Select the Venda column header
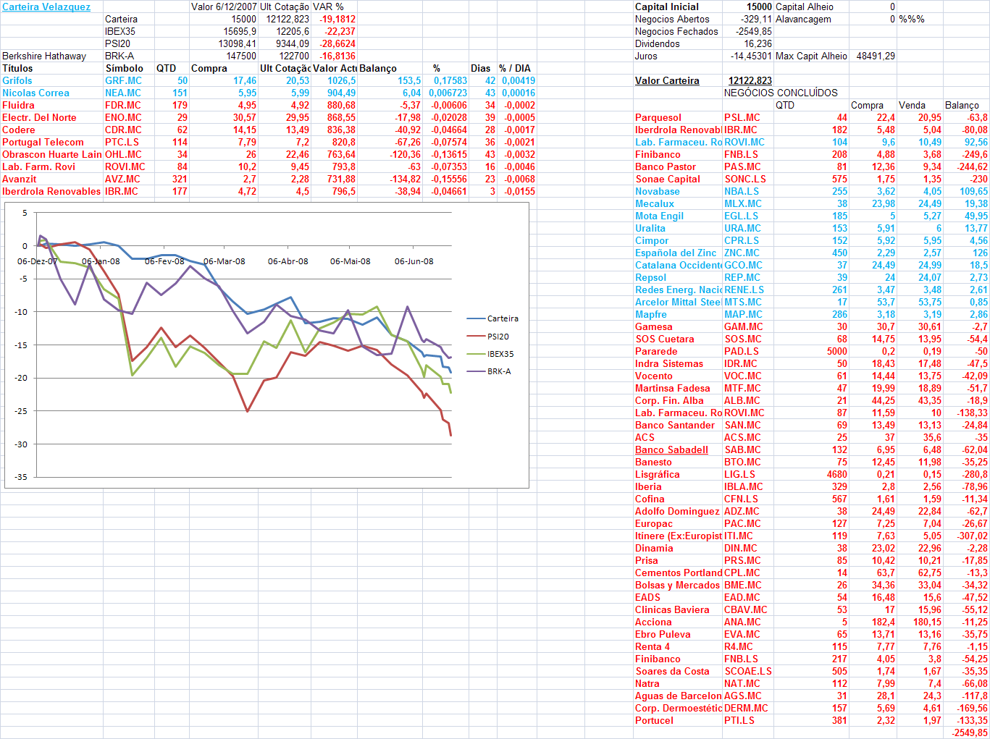This screenshot has width=990, height=739. (x=912, y=106)
